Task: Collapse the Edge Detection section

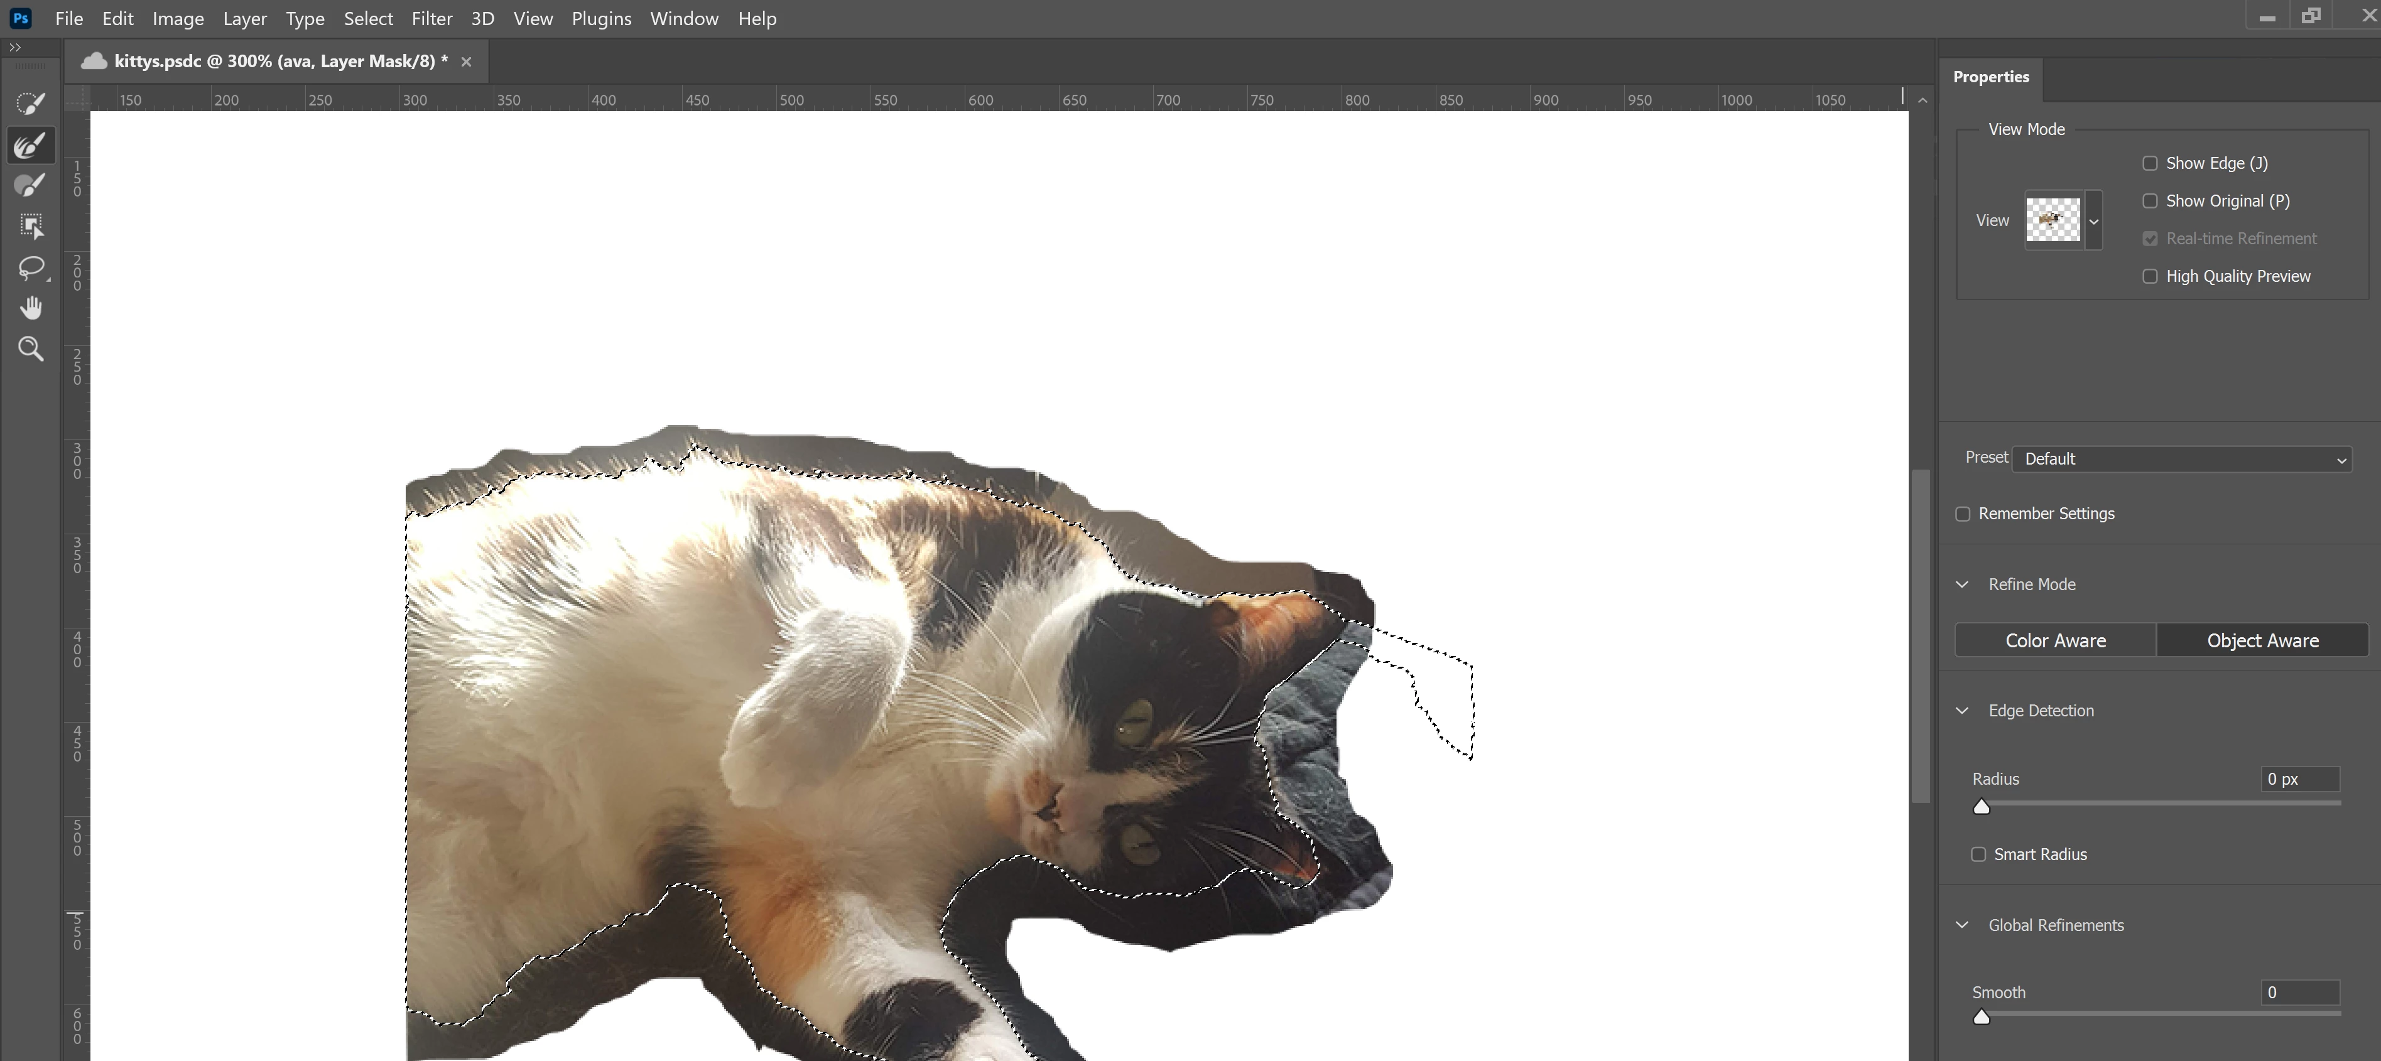Action: [1962, 711]
